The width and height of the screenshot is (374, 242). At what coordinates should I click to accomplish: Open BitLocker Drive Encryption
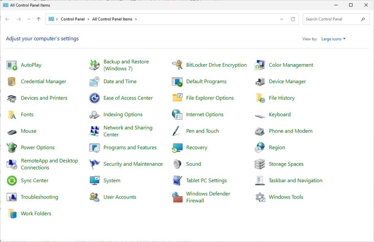point(216,65)
